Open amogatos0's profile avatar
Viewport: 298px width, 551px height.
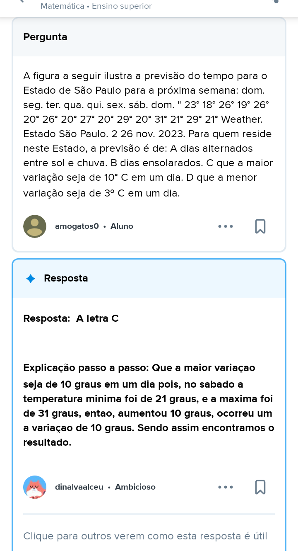[35, 226]
